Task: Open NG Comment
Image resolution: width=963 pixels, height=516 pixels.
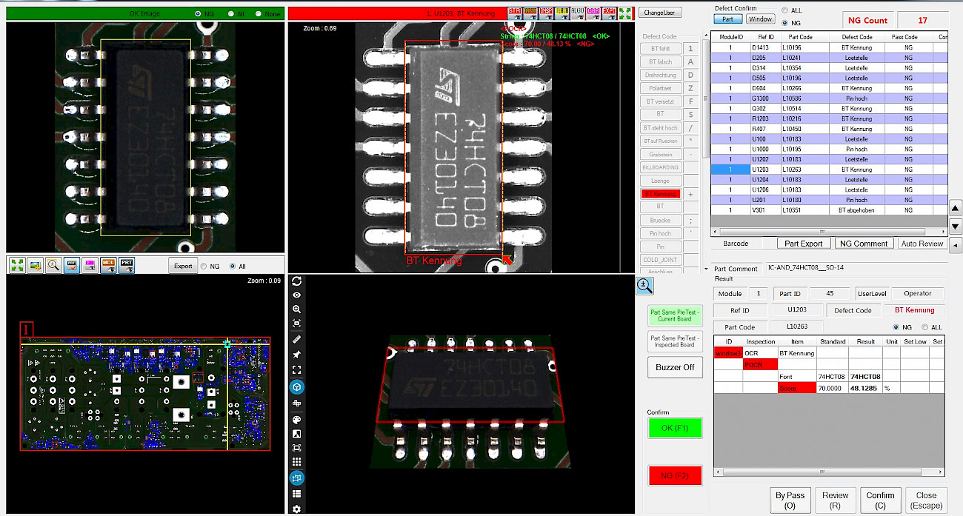Action: click(x=864, y=243)
